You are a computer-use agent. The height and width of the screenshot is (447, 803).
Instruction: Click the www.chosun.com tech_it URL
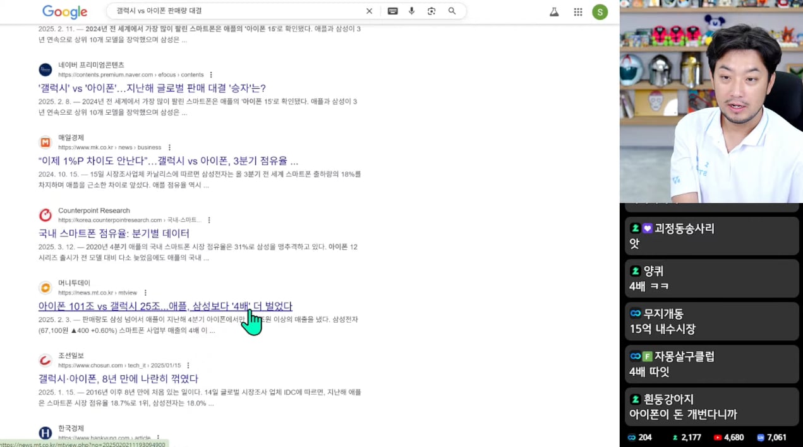(x=119, y=365)
